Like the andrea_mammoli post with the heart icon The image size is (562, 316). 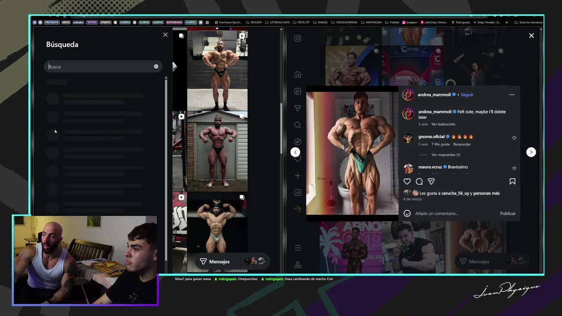click(x=407, y=181)
